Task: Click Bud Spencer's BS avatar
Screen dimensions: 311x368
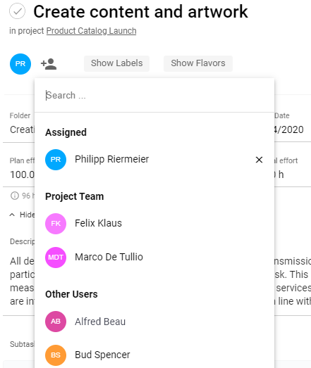Action: 56,355
